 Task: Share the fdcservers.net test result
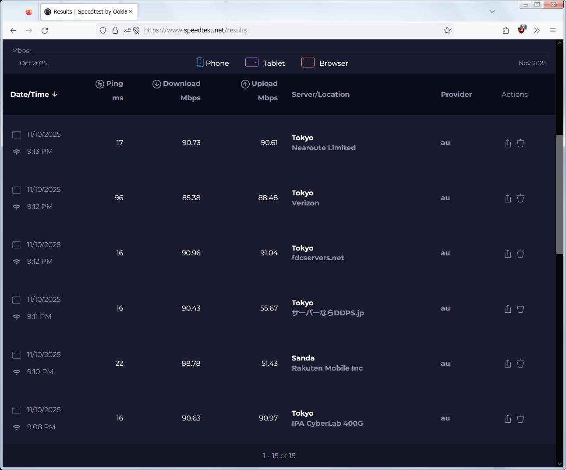[x=507, y=254]
